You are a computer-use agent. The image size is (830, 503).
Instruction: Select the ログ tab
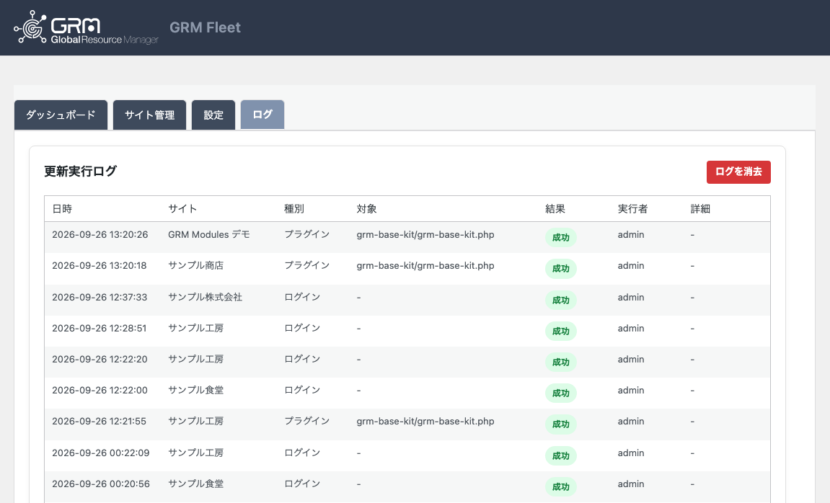[262, 115]
